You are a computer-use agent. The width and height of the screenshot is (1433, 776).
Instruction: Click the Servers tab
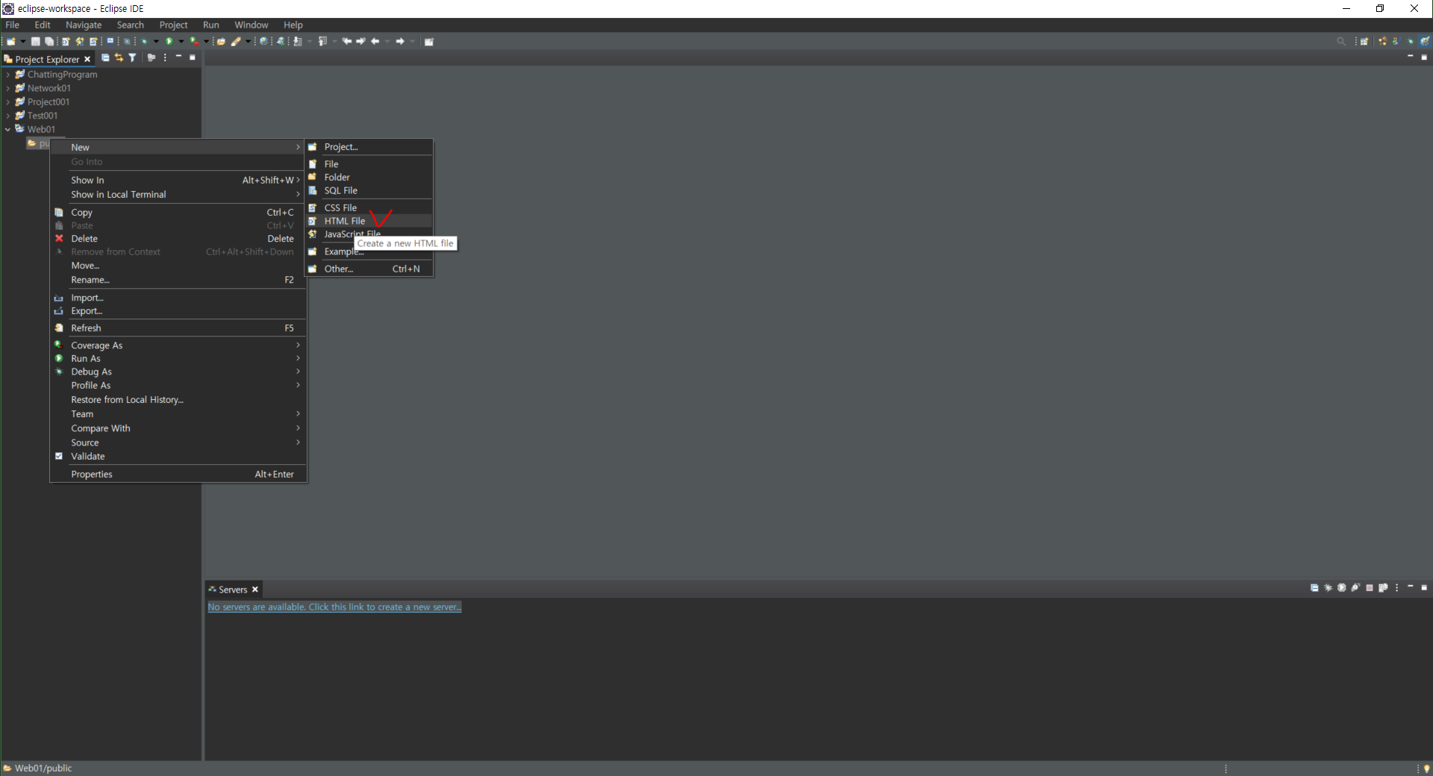pyautogui.click(x=233, y=589)
